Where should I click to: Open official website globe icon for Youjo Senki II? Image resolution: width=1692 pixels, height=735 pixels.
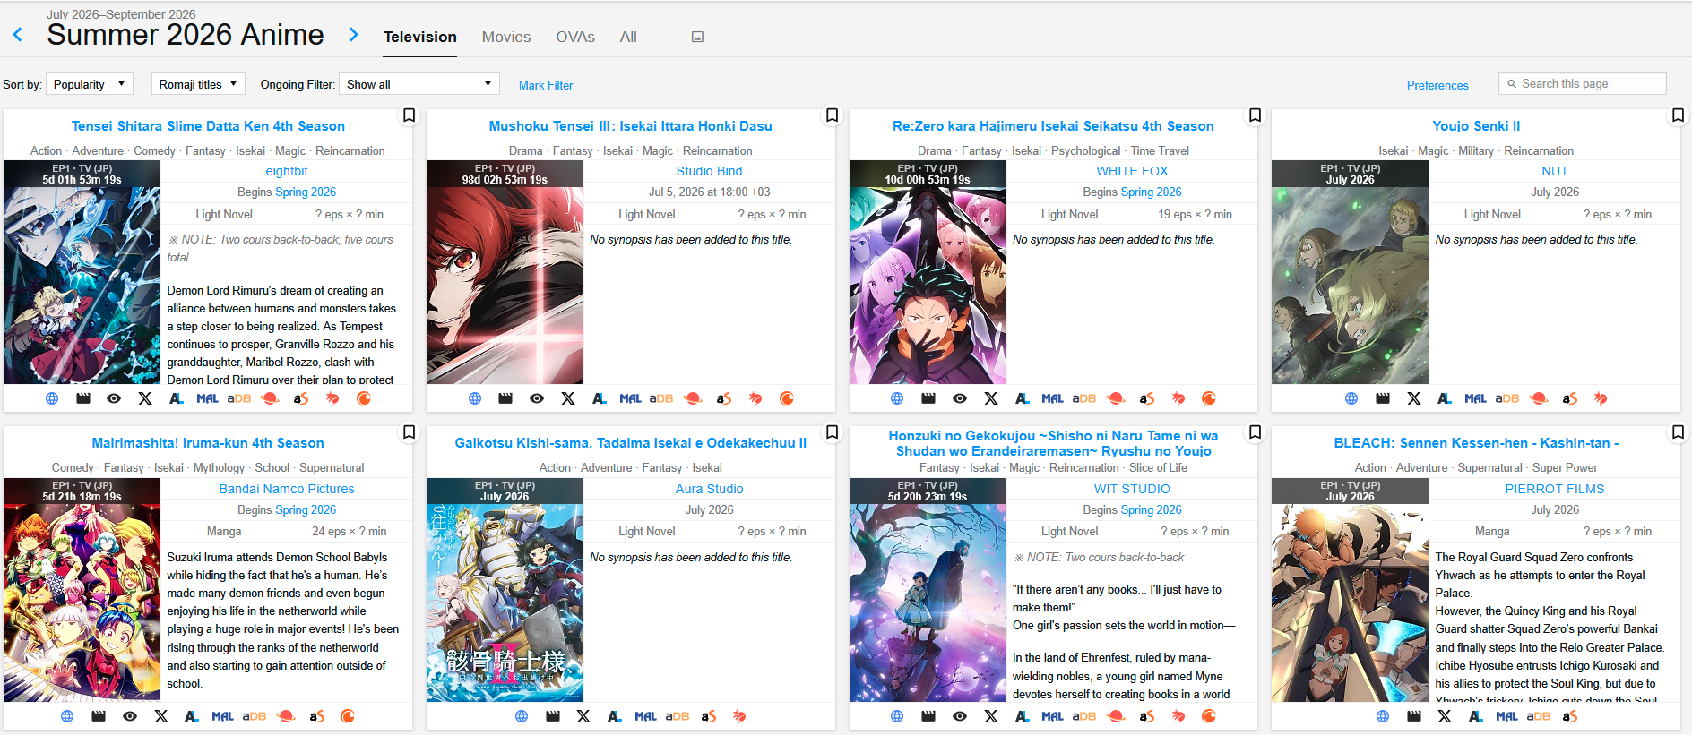1351,398
